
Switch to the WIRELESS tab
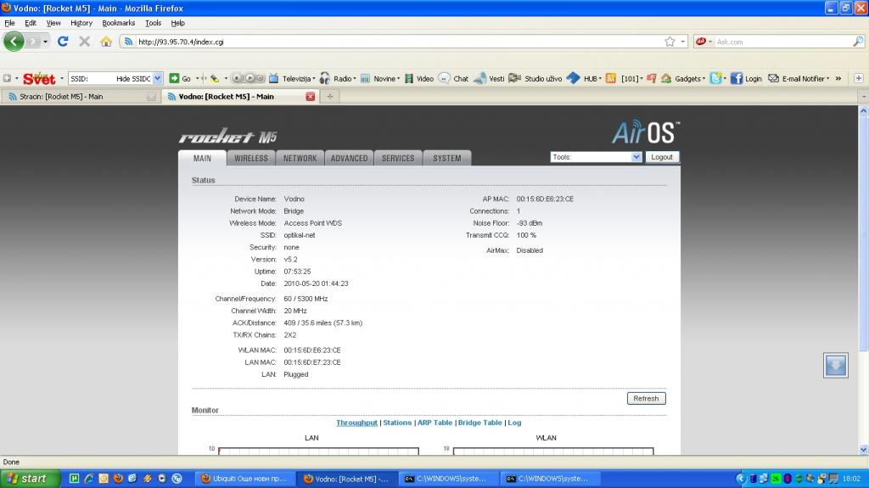coord(250,158)
